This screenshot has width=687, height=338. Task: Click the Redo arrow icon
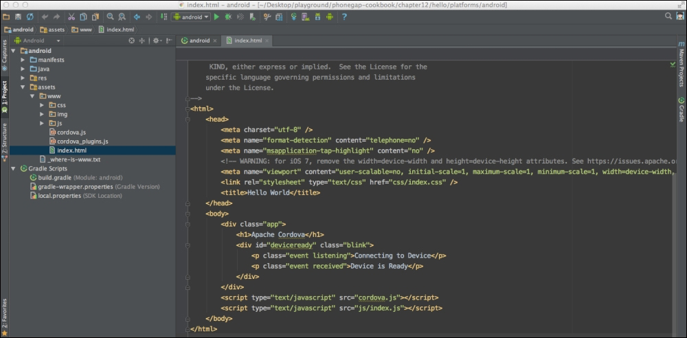coord(56,16)
